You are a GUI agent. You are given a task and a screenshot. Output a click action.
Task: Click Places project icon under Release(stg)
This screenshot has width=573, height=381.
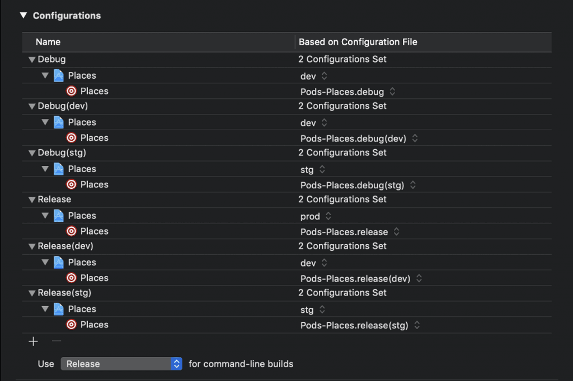click(58, 309)
